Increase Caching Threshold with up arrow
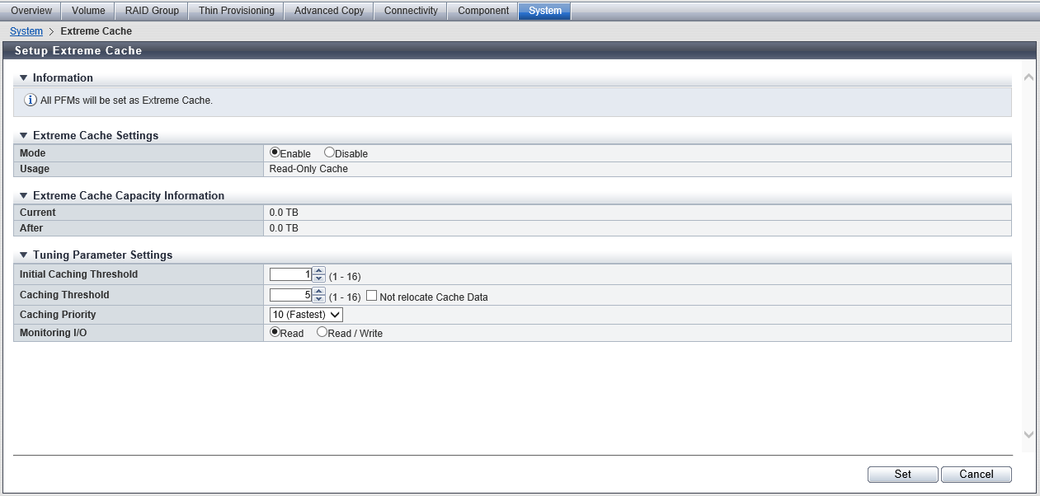 319,291
